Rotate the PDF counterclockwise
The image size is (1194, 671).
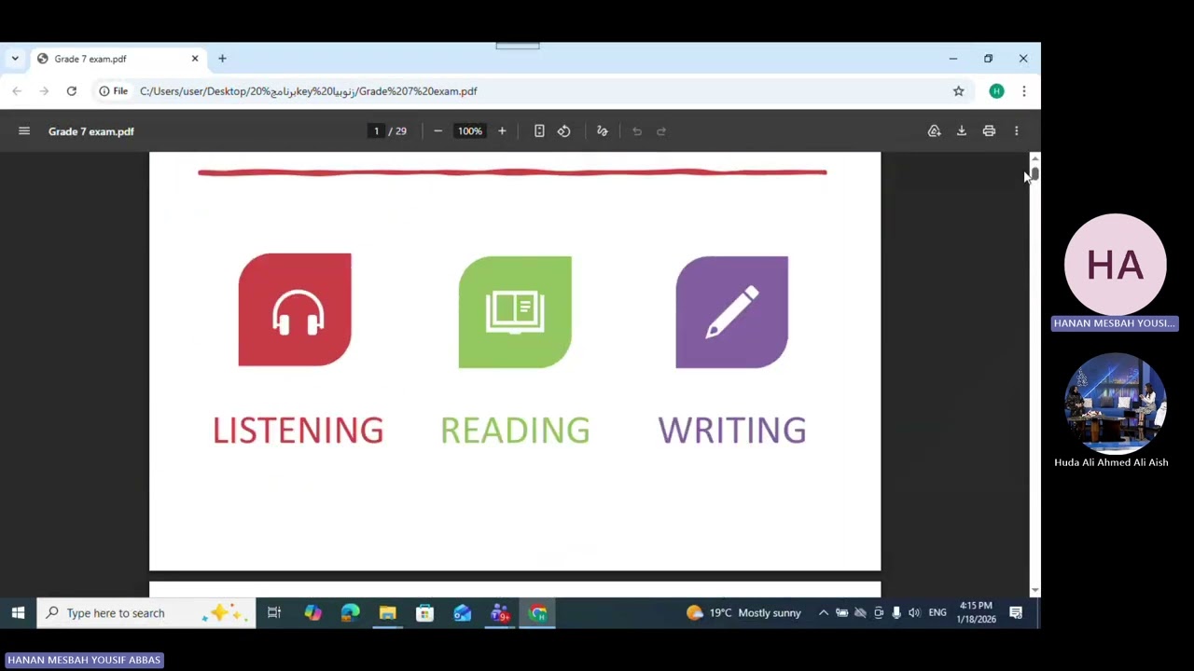tap(564, 131)
